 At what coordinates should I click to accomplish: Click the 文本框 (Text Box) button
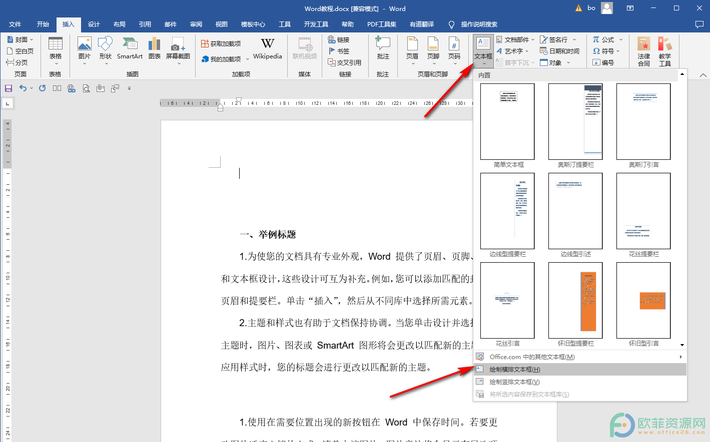coord(483,50)
